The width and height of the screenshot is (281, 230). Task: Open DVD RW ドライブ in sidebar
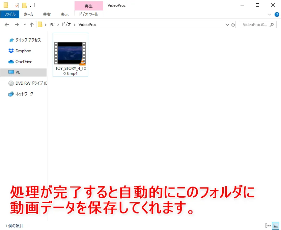(27, 83)
